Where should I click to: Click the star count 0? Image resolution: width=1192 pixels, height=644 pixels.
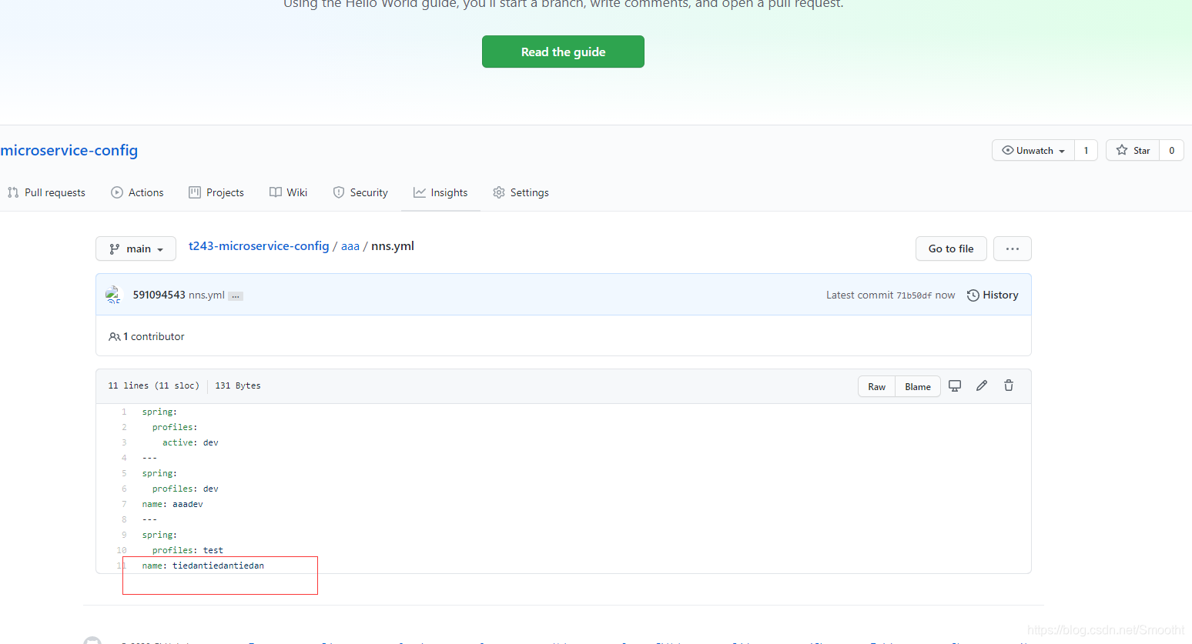1171,150
